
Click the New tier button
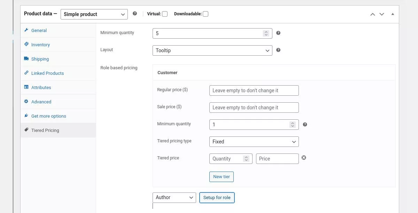[x=222, y=177]
